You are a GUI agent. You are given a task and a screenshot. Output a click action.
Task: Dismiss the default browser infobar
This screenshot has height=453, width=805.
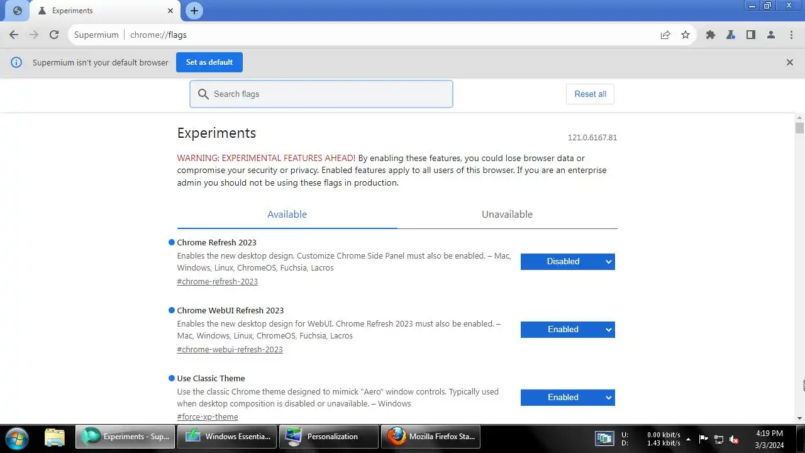[x=790, y=62]
